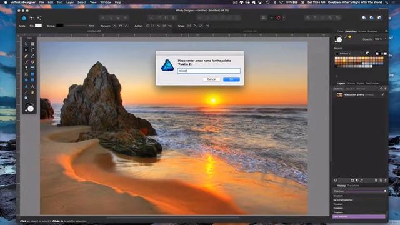The height and width of the screenshot is (225, 400).
Task: Click the layer effects fx icon
Action: click(x=361, y=181)
